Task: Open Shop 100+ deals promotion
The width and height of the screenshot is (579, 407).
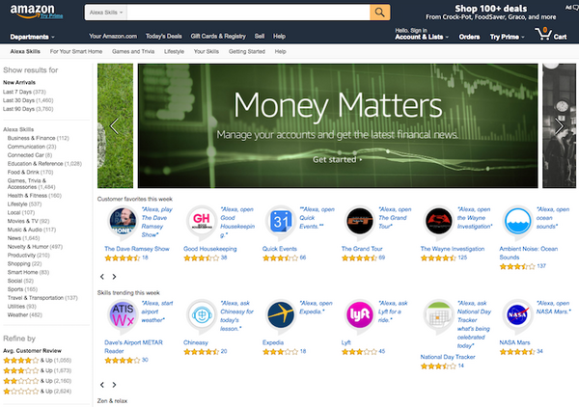Action: pyautogui.click(x=491, y=13)
